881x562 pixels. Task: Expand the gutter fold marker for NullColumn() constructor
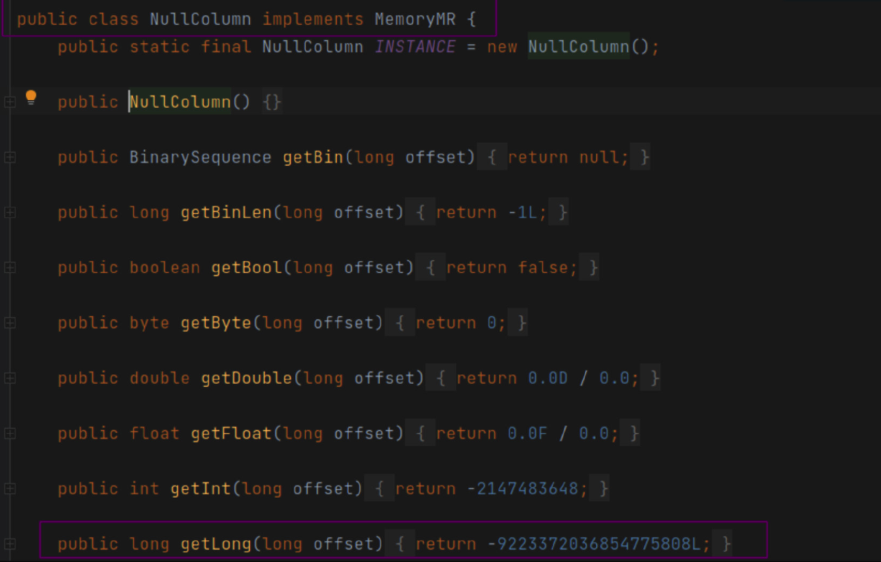tap(9, 102)
